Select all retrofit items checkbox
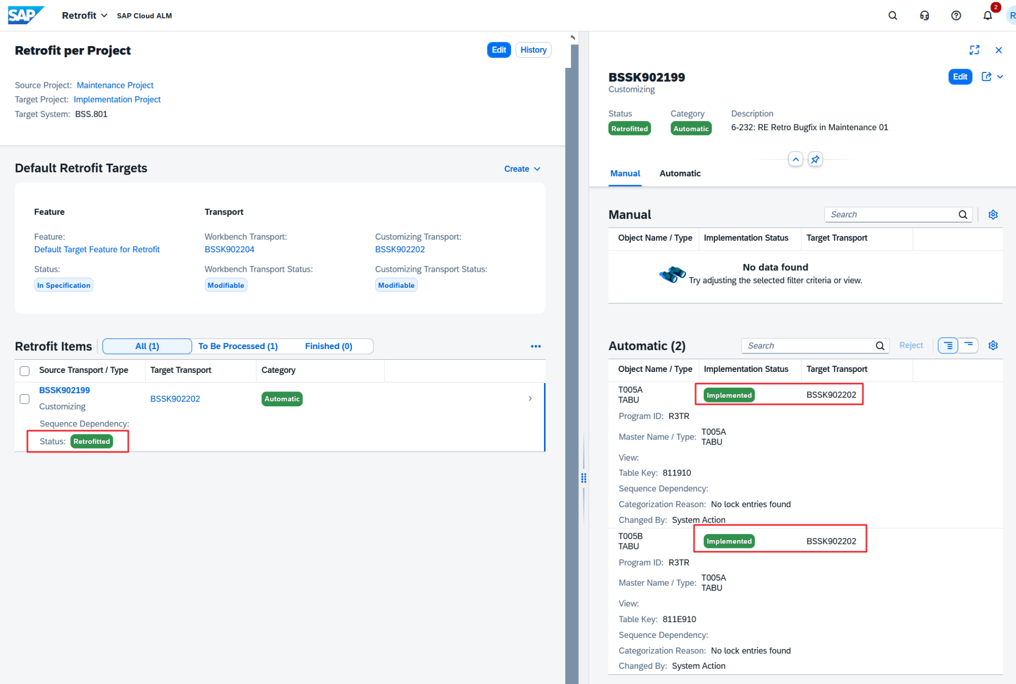This screenshot has height=684, width=1016. pos(24,370)
